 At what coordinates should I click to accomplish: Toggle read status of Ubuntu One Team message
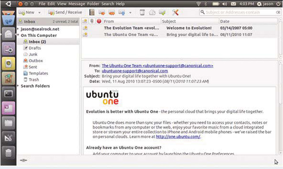point(85,34)
